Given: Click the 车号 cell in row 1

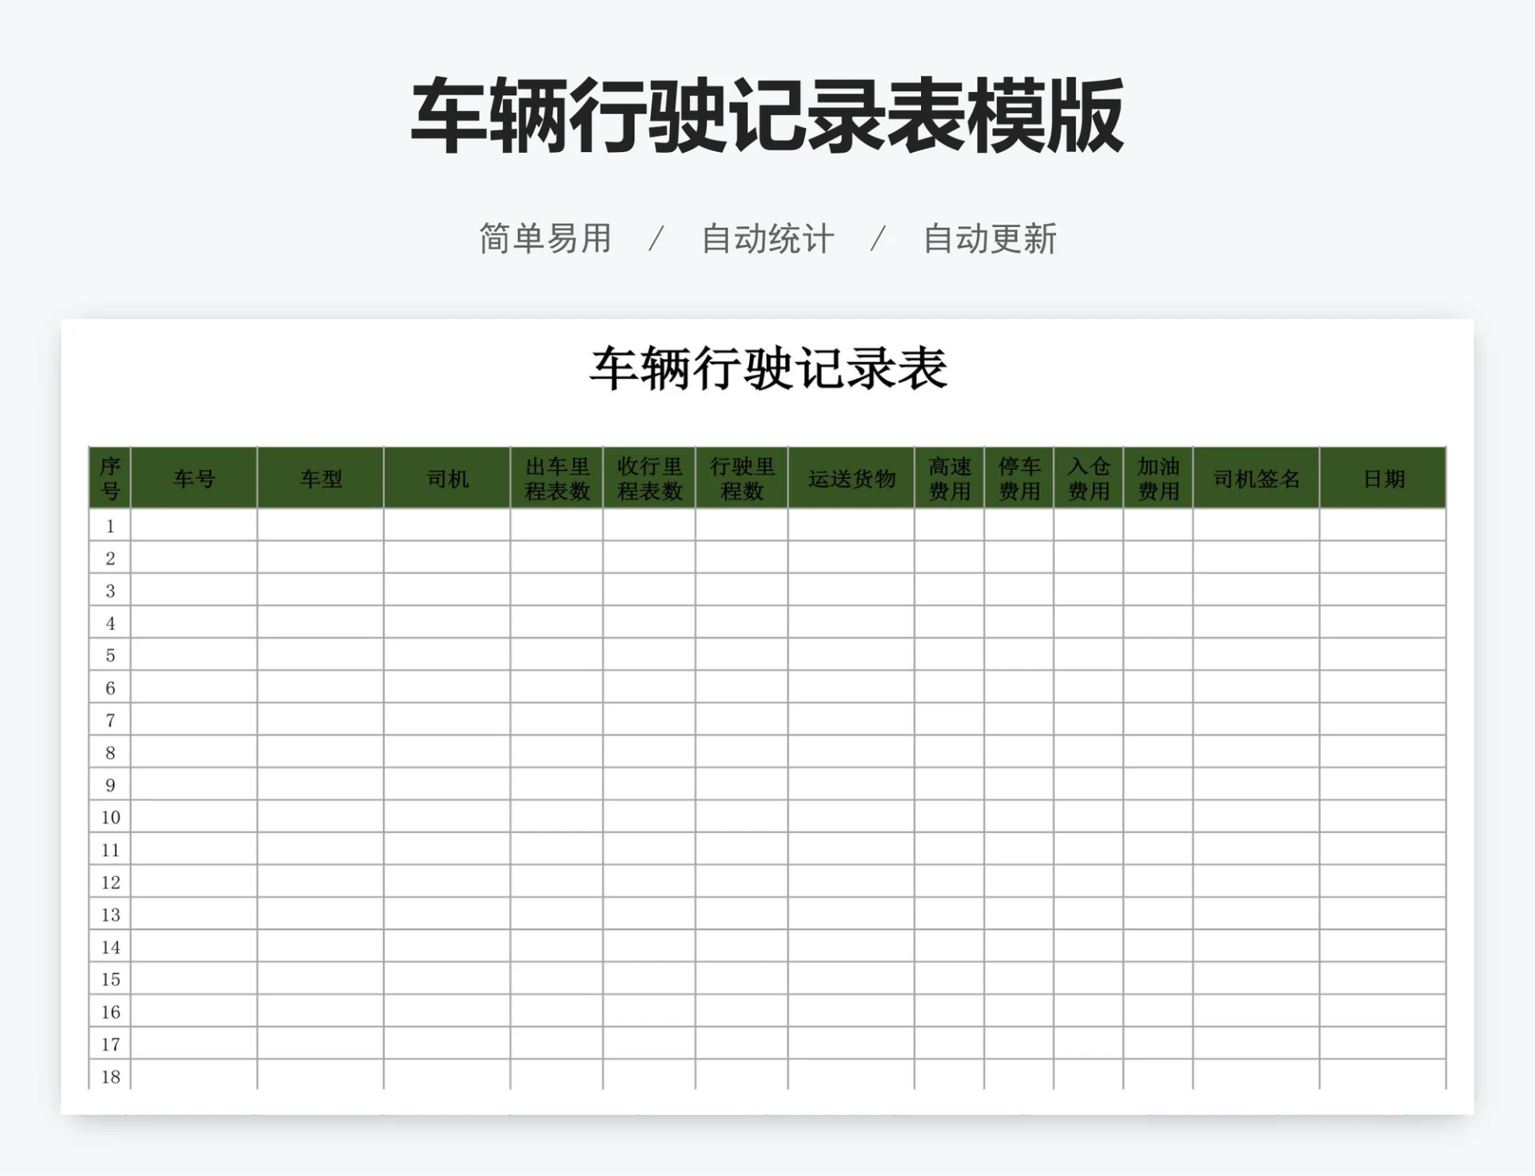Looking at the screenshot, I should 192,525.
